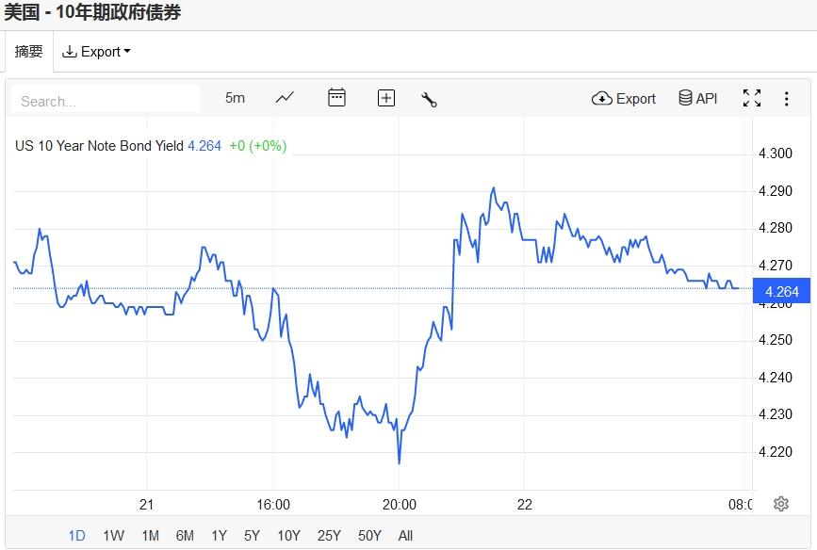Click the Search symbol input field
This screenshot has width=817, height=550.
tap(106, 101)
